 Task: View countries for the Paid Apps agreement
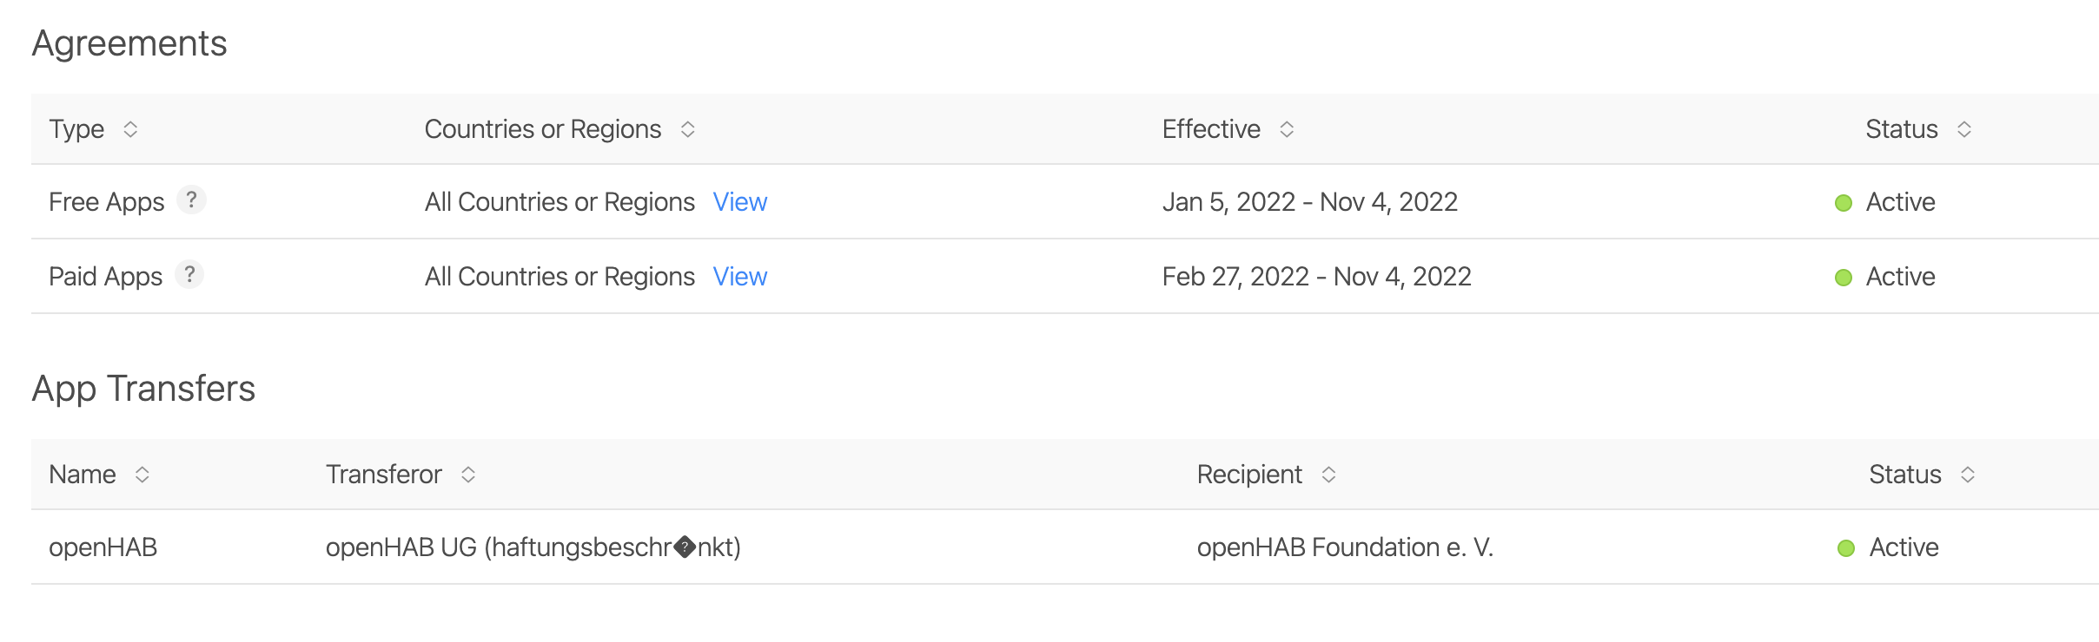tap(740, 276)
